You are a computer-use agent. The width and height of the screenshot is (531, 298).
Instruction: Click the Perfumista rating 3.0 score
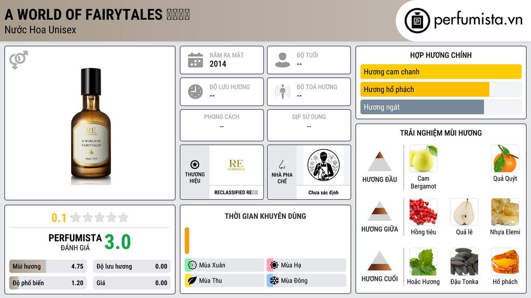118,242
